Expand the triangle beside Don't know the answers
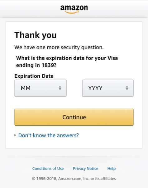The image size is (148, 188). [x=15, y=135]
